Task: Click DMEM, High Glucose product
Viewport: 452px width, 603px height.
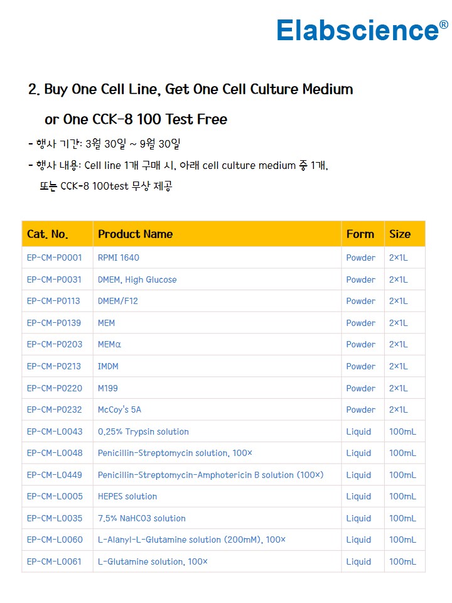Action: 137,280
